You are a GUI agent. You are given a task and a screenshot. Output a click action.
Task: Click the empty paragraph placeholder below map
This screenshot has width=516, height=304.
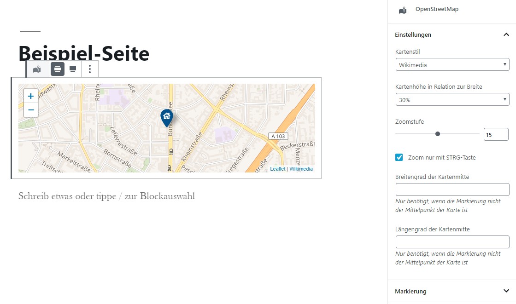pyautogui.click(x=106, y=196)
